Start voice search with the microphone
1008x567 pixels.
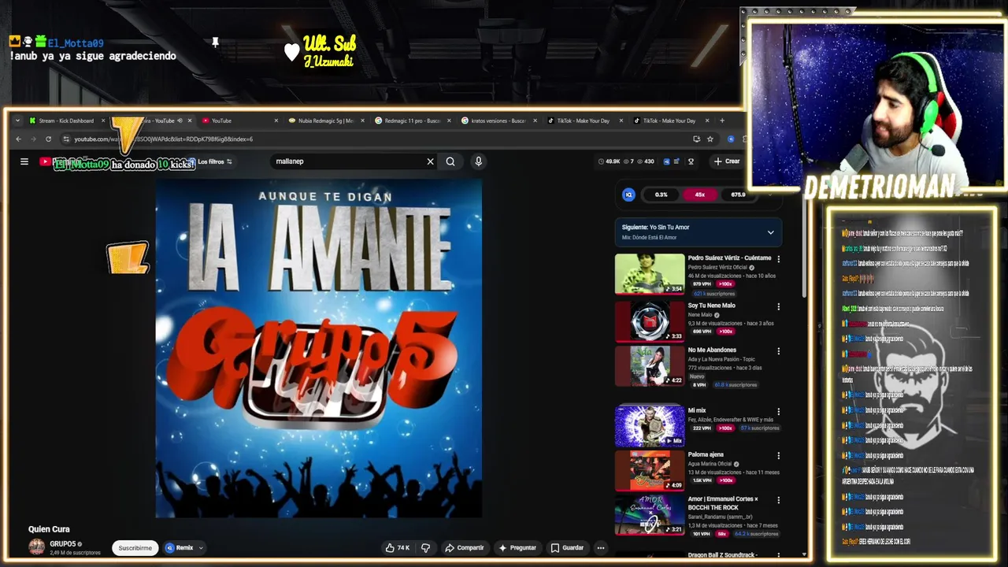478,161
